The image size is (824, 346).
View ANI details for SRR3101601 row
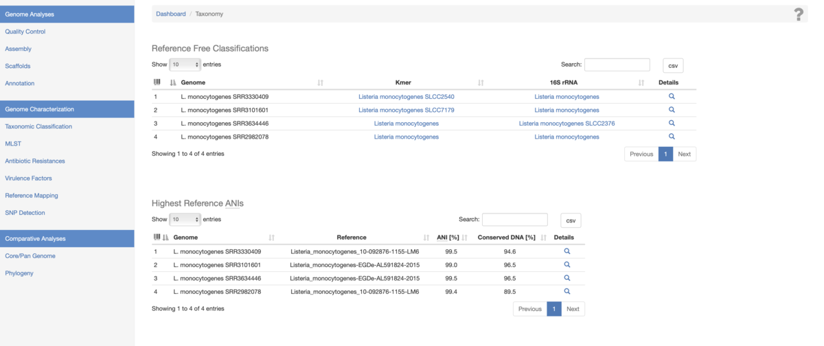click(x=567, y=264)
